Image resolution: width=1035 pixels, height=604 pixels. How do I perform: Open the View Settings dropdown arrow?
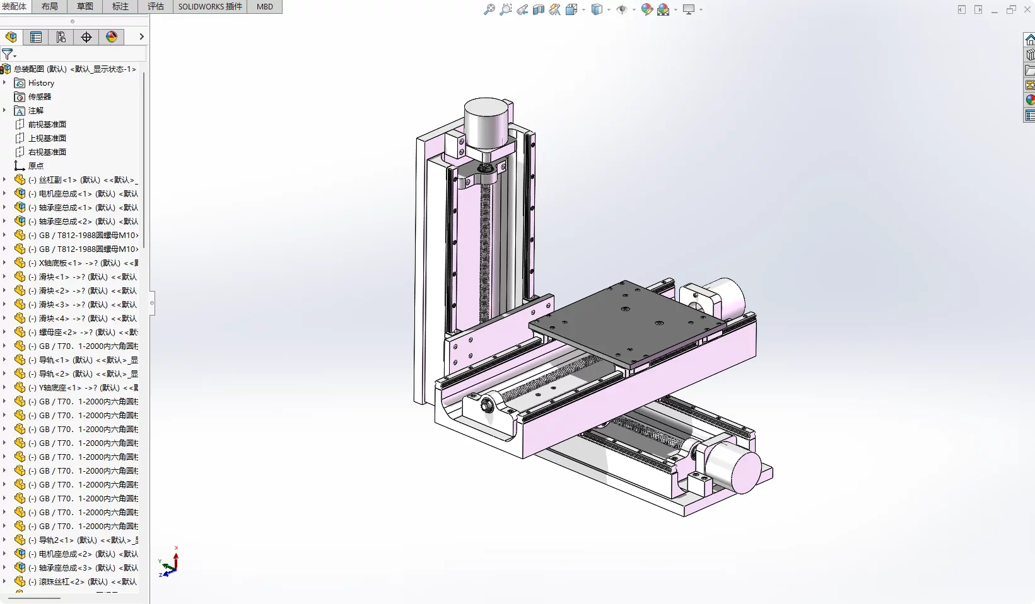coord(701,10)
